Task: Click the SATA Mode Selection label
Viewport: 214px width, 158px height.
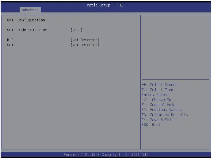Action: (27, 30)
